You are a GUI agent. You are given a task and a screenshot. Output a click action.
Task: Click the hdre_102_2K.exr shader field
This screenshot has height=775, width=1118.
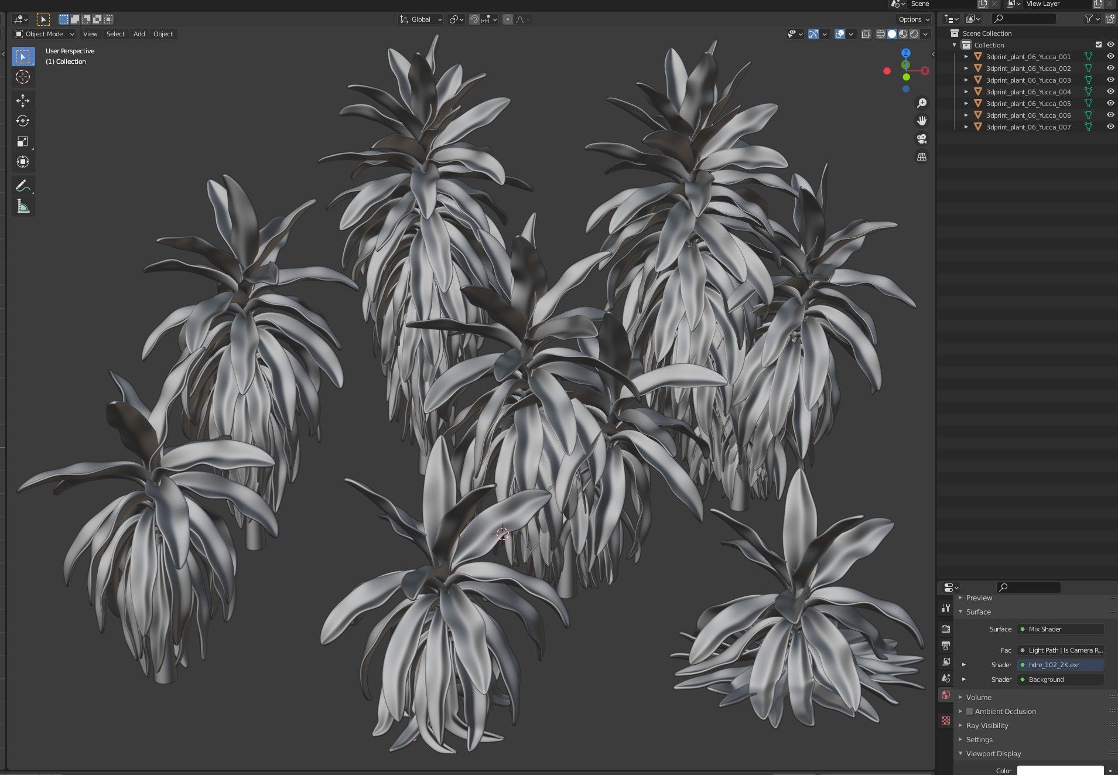(1061, 665)
